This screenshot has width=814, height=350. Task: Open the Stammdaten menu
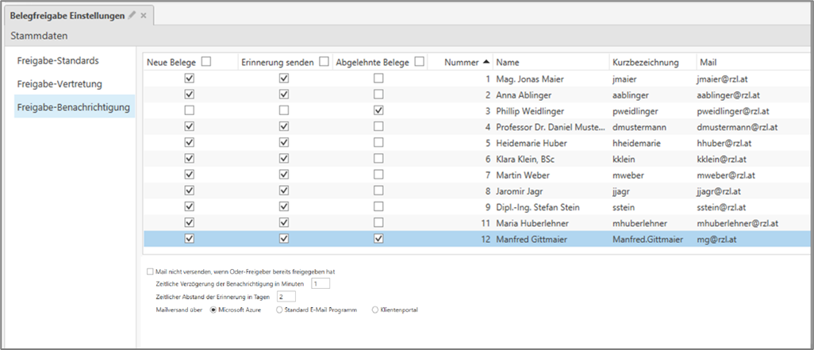39,35
